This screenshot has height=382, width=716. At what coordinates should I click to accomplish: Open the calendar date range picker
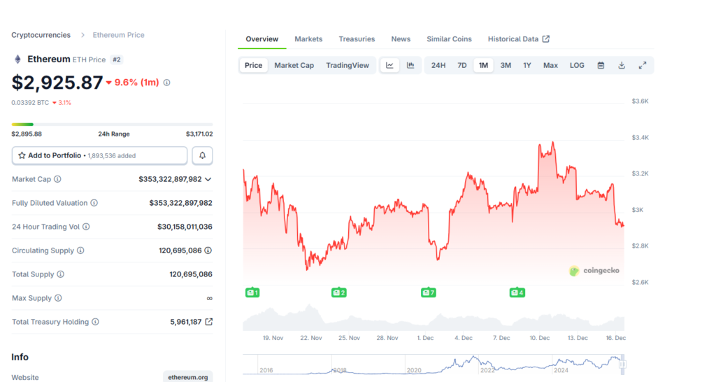(601, 65)
